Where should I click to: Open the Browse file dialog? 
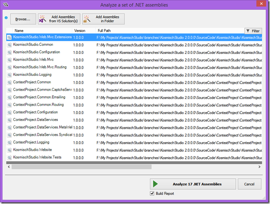click(23, 19)
